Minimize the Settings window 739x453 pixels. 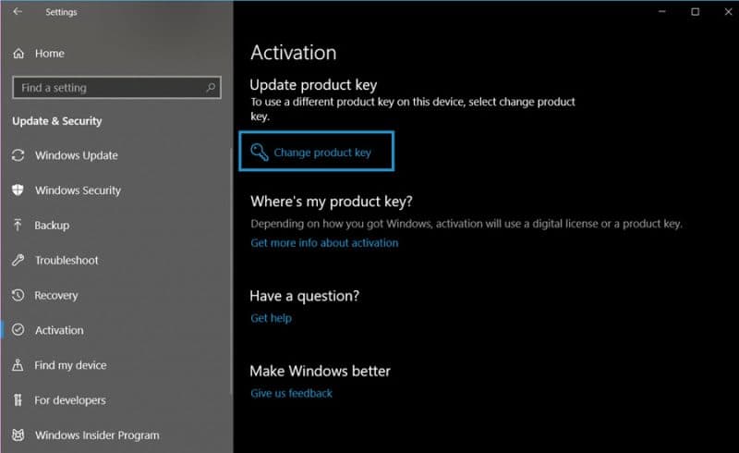662,11
